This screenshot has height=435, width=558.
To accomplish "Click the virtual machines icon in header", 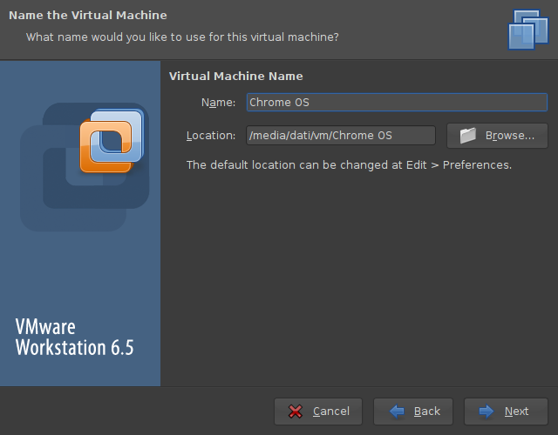I will 528,30.
